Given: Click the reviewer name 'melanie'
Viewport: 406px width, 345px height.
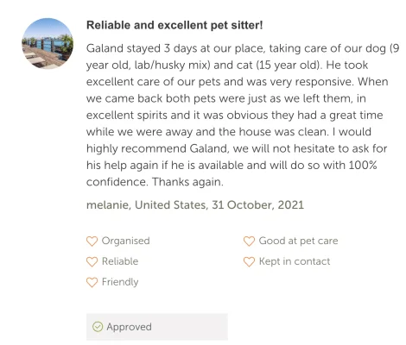Looking at the screenshot, I should click(109, 205).
